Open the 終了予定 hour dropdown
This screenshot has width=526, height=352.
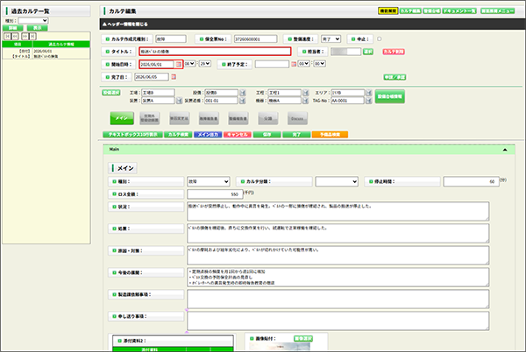pyautogui.click(x=303, y=64)
